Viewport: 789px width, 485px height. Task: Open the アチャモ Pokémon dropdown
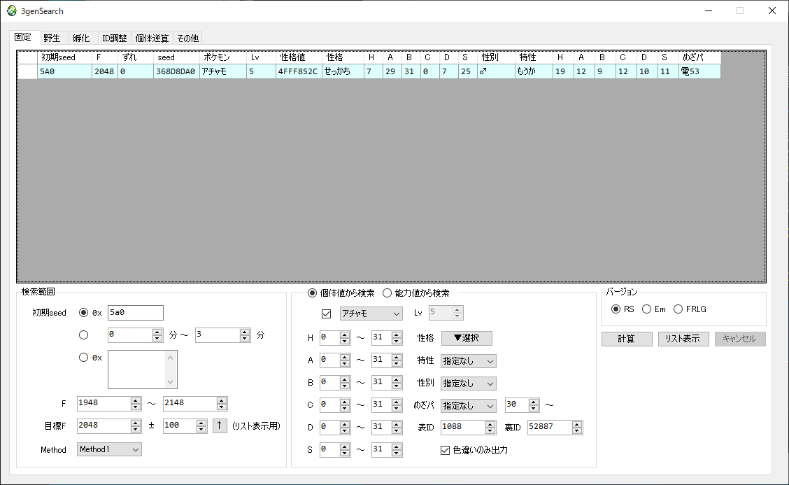pyautogui.click(x=371, y=314)
